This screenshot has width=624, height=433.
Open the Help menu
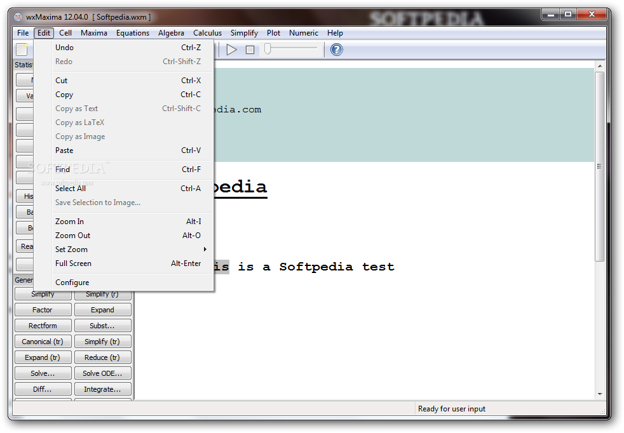335,33
